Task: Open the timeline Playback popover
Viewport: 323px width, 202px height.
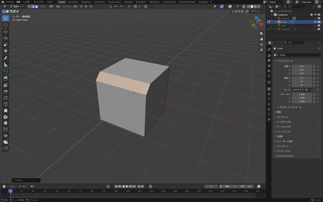Action: (x=33, y=186)
